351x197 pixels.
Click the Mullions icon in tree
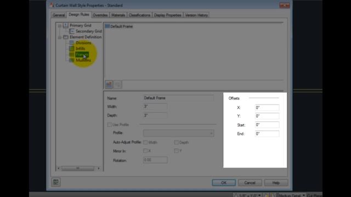tap(72, 60)
